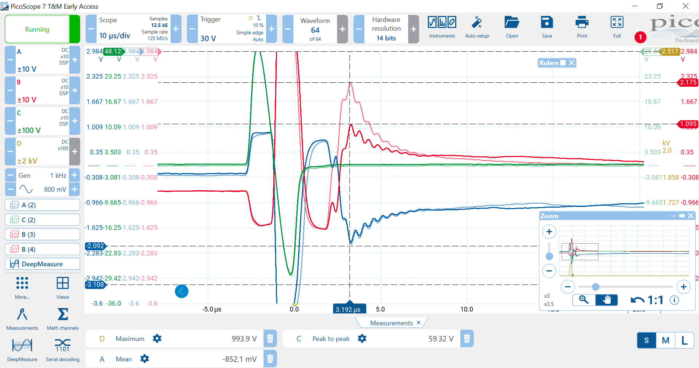Image resolution: width=699 pixels, height=368 pixels.
Task: Decrease channel A voltage range
Action: click(10, 60)
